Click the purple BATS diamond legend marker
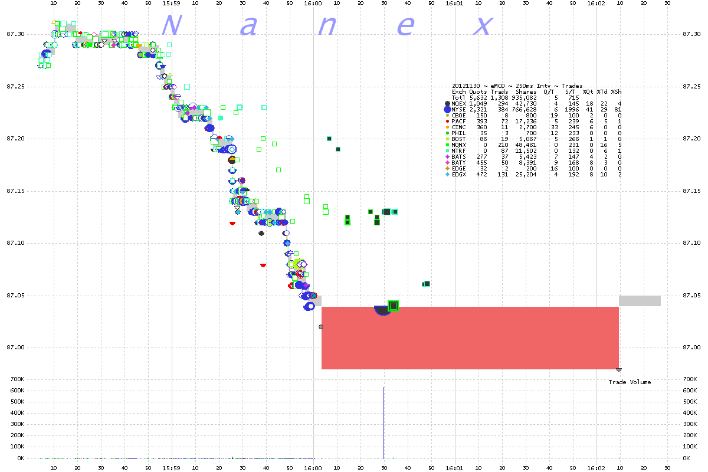 447,157
